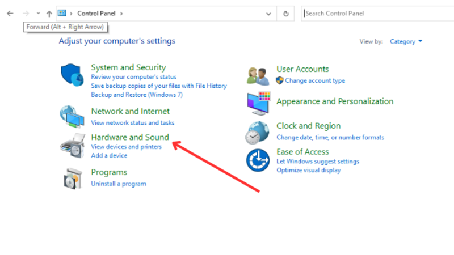Open User Accounts category
Image resolution: width=454 pixels, height=255 pixels.
(302, 69)
